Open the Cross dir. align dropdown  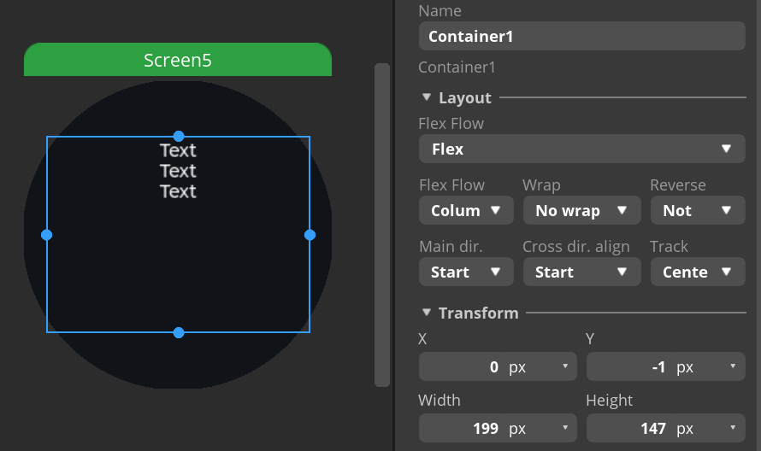pos(582,272)
